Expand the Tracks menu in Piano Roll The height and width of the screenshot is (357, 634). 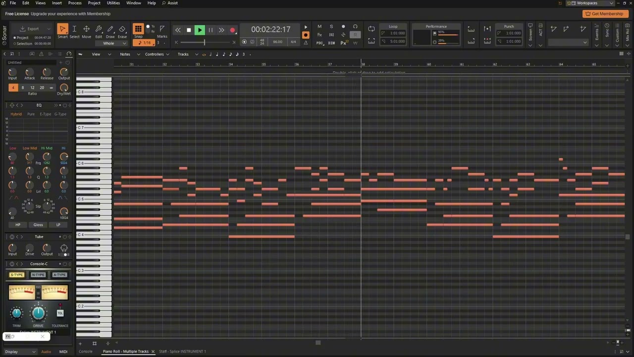(188, 54)
